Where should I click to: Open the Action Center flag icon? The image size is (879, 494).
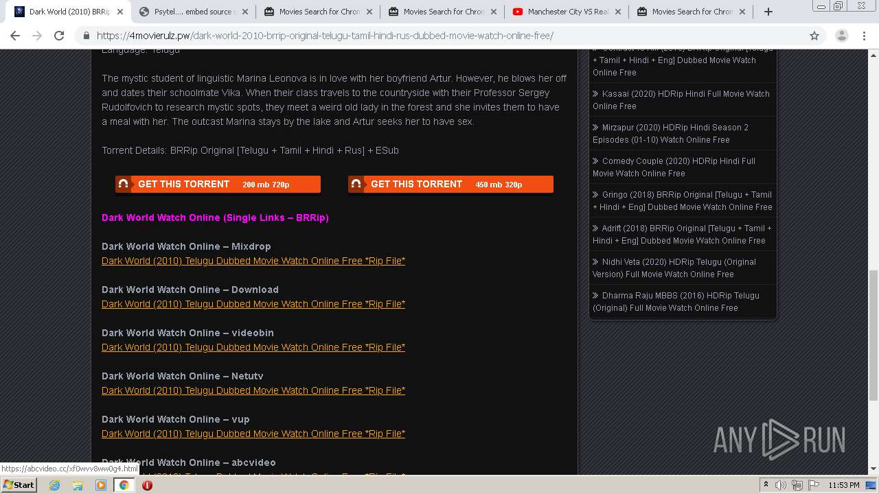(x=814, y=485)
